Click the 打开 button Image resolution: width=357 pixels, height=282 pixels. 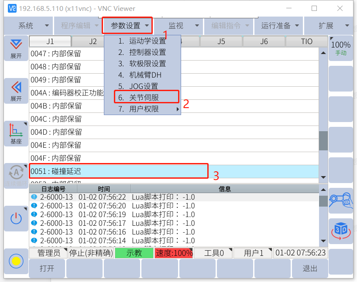[x=47, y=268]
